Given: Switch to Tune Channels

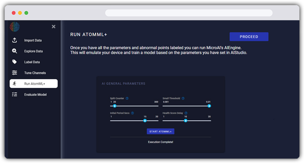Looking at the screenshot, I should tap(33, 73).
